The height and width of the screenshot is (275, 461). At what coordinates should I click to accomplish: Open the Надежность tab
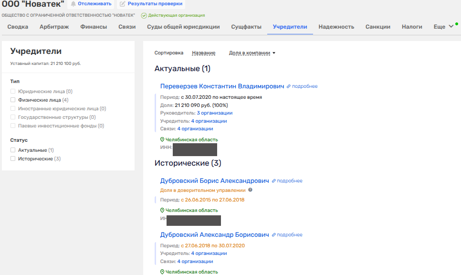[336, 27]
